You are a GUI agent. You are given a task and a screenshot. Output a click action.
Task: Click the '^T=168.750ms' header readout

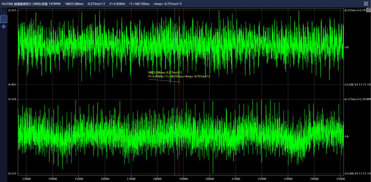pyautogui.click(x=139, y=4)
